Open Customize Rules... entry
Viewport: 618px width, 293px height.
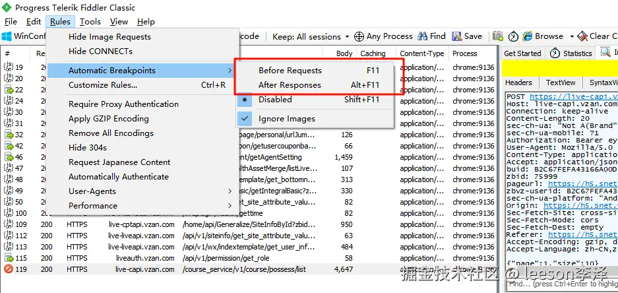pos(142,85)
